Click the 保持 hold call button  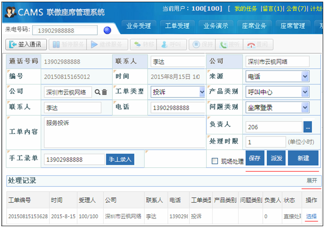tap(203, 44)
